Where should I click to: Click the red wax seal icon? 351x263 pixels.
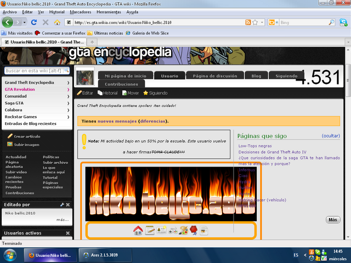click(x=194, y=230)
